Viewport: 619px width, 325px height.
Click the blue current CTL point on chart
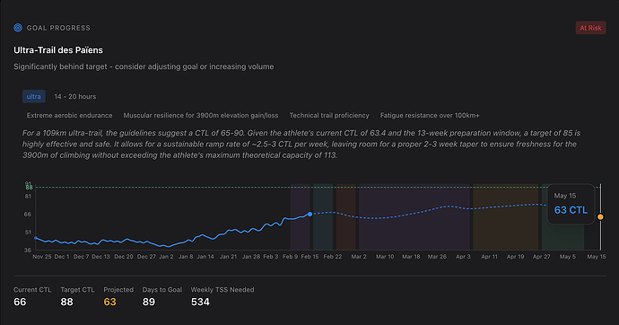click(309, 214)
